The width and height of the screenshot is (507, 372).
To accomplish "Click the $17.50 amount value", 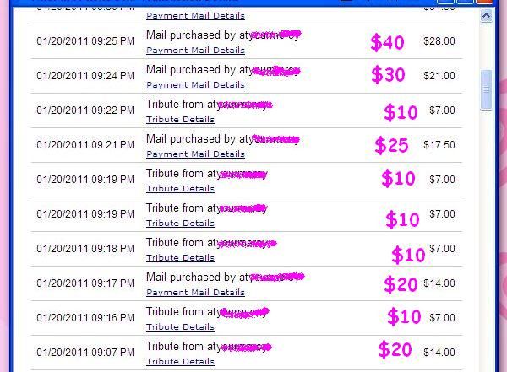I will (439, 145).
